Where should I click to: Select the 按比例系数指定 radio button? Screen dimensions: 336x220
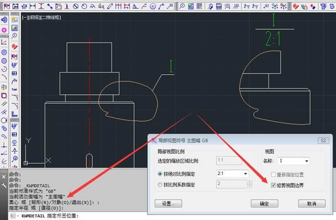pyautogui.click(x=160, y=185)
